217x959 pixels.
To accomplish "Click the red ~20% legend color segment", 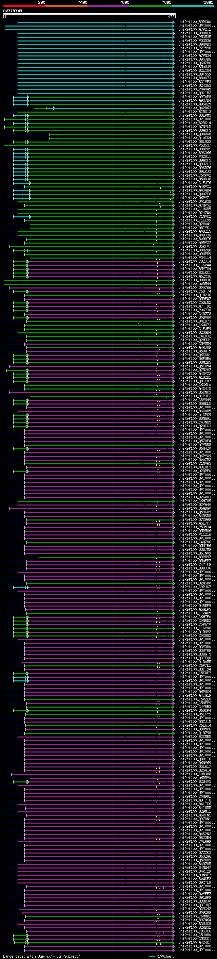I will 24,6.
